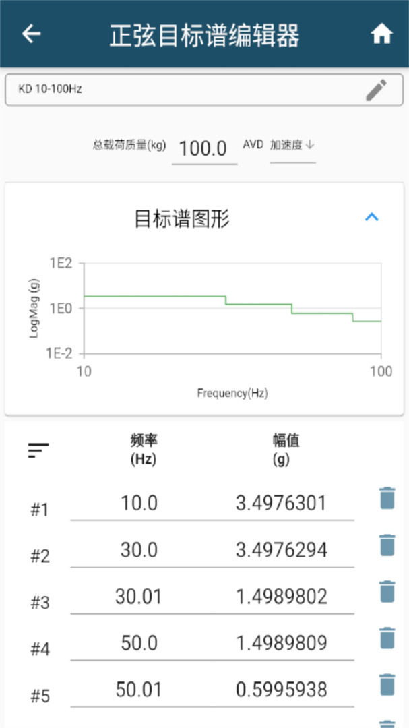Click the #5 row label

(x=40, y=696)
